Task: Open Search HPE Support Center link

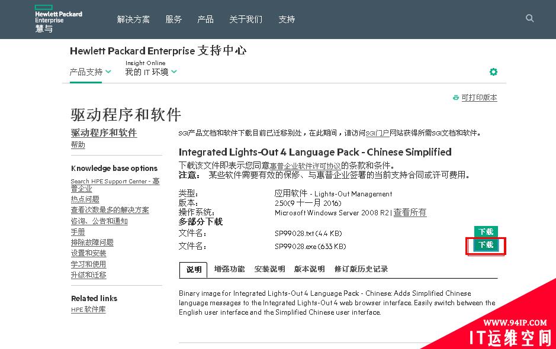Action: coord(115,185)
